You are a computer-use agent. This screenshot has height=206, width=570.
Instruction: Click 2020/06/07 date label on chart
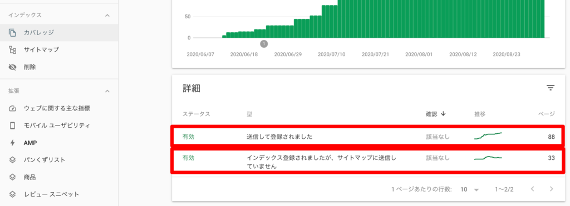pos(200,54)
